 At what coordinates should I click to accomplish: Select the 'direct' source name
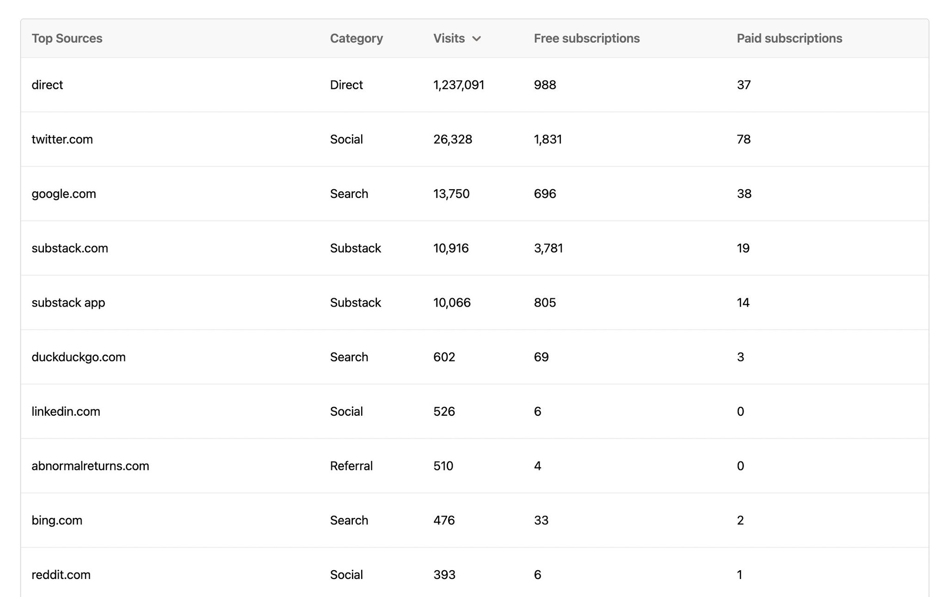(47, 85)
